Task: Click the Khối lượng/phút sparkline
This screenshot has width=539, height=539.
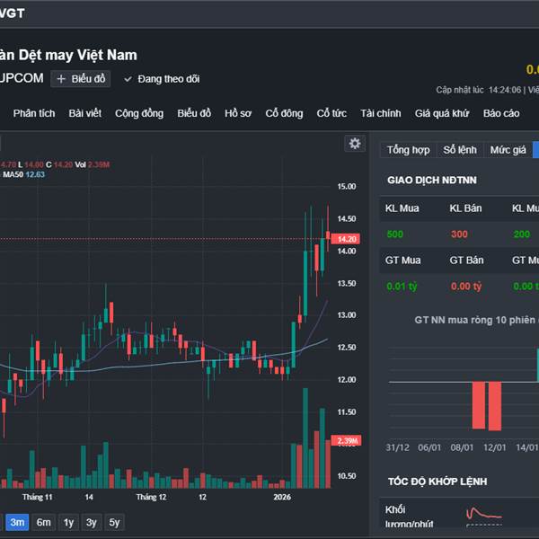Action: coord(484,517)
